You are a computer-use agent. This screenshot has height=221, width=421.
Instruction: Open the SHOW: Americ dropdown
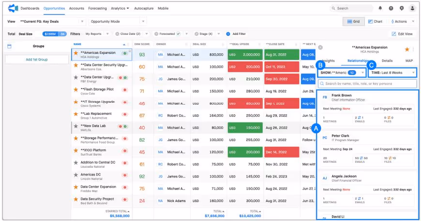click(342, 73)
